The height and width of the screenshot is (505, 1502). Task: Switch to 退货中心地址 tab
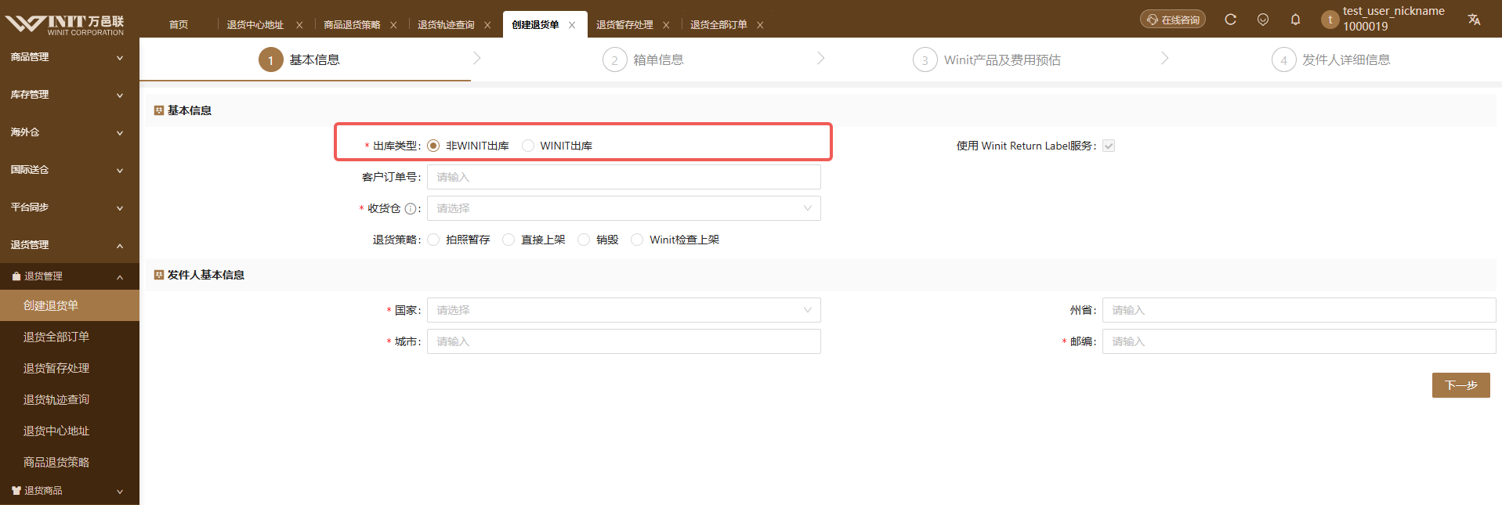click(255, 25)
